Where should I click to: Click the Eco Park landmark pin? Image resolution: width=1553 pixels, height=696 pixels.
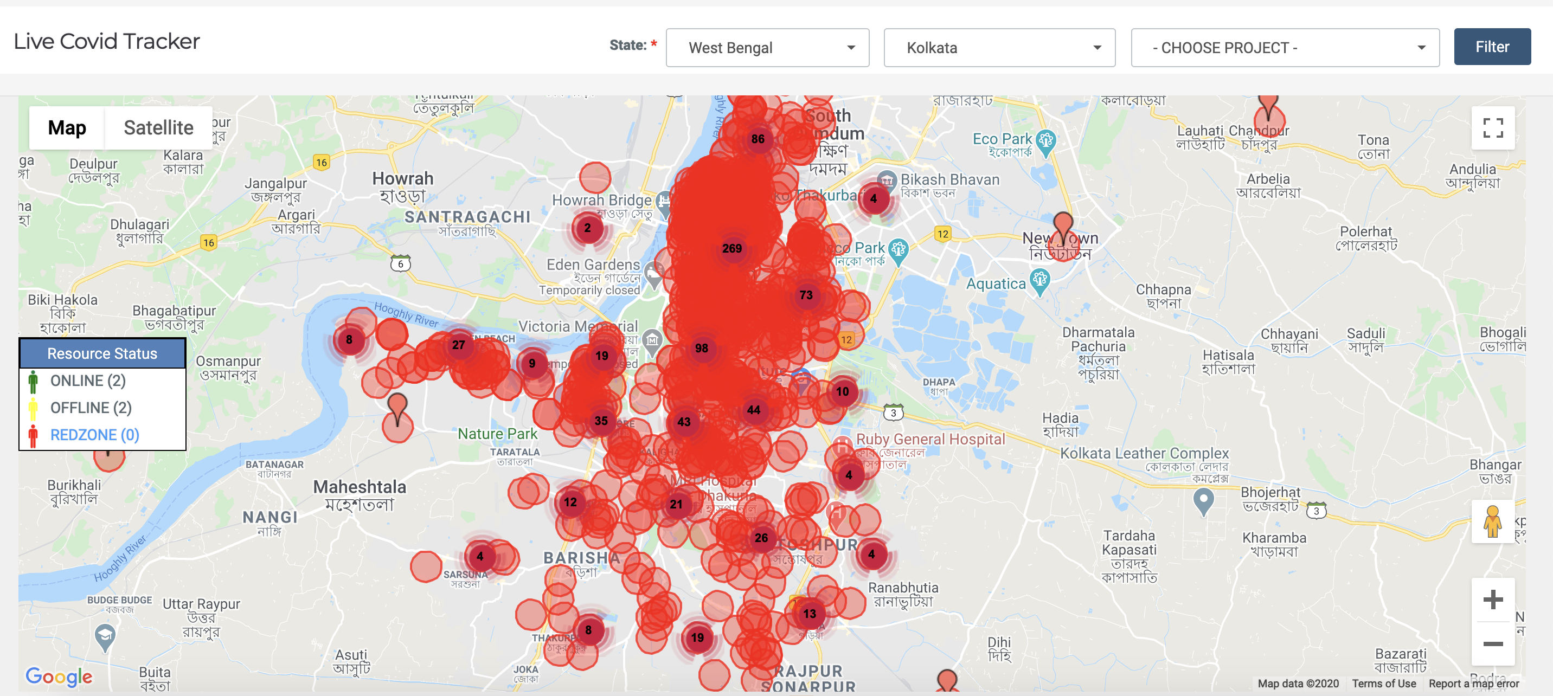point(1045,142)
